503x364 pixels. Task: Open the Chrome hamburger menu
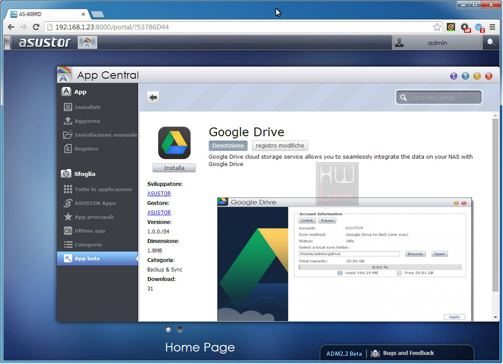(493, 27)
